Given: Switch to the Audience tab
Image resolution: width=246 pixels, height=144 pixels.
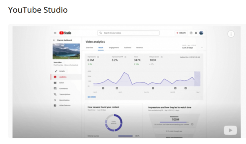Looking at the screenshot, I should (x=128, y=48).
